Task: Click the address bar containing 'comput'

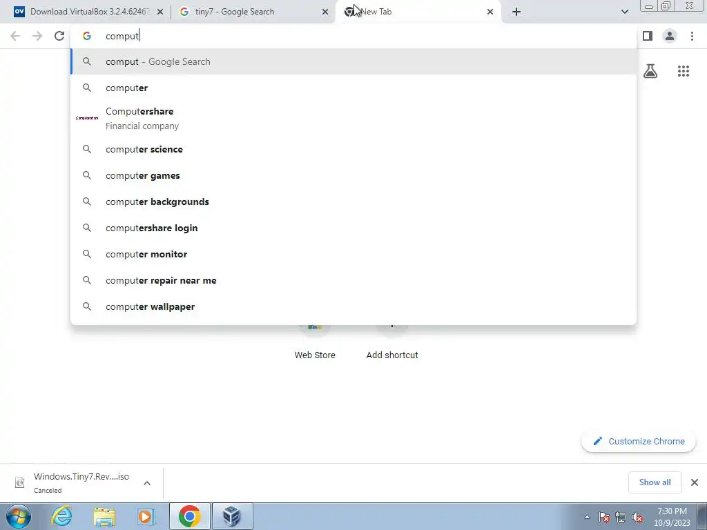Action: coord(353,36)
